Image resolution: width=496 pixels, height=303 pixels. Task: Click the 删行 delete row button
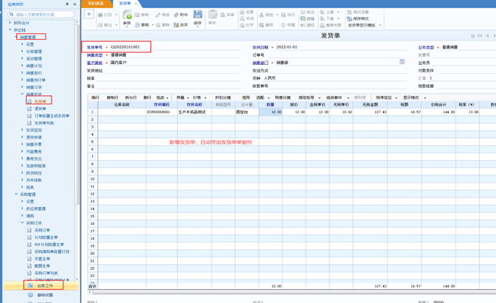147,98
